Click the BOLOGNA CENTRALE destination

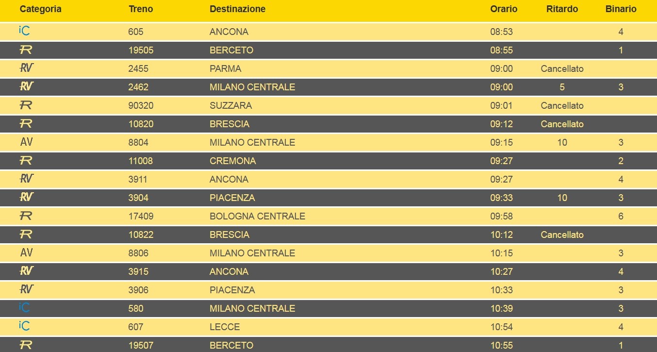coord(257,216)
